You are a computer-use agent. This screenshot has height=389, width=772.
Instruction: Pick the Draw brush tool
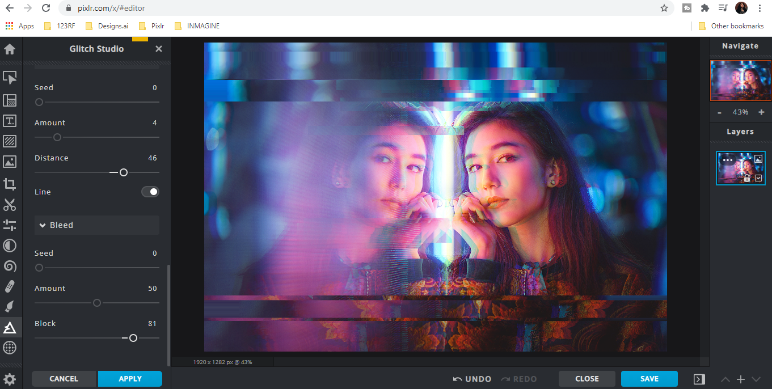tap(10, 306)
